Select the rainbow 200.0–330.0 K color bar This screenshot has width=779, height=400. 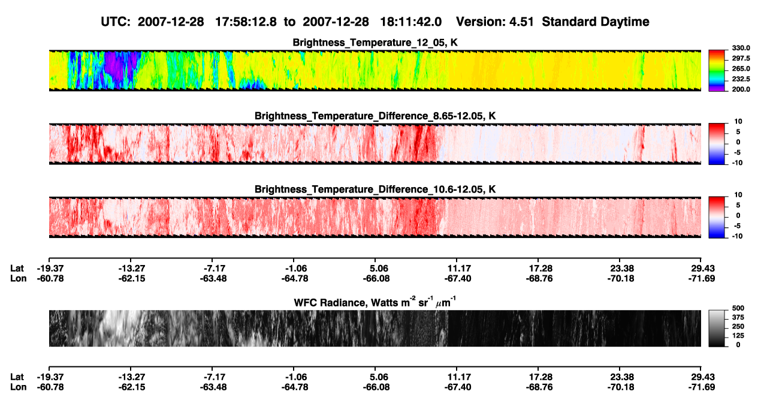point(717,70)
